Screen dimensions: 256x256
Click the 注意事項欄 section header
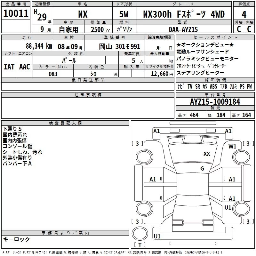click(x=88, y=95)
